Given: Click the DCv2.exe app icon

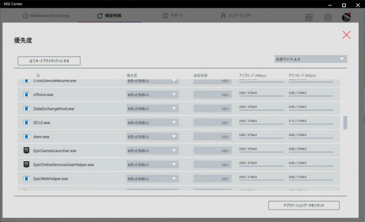Looking at the screenshot, I should 26,122.
